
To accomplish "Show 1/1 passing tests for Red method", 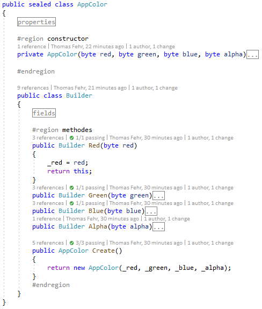I will click(90, 138).
